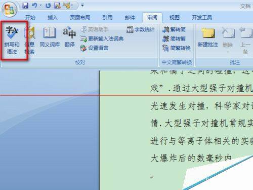Click the drawing table icon in quick toolbar
Viewport: 253px width, 190px height.
(67, 6)
